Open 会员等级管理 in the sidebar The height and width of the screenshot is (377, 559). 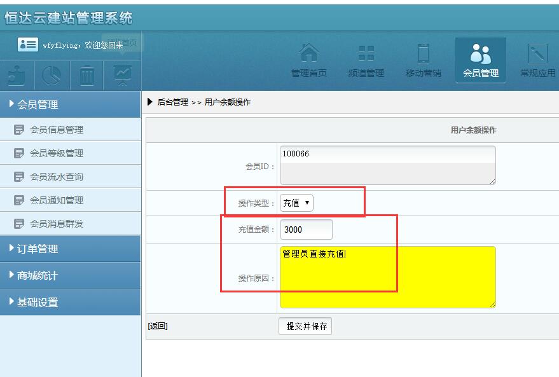click(57, 153)
